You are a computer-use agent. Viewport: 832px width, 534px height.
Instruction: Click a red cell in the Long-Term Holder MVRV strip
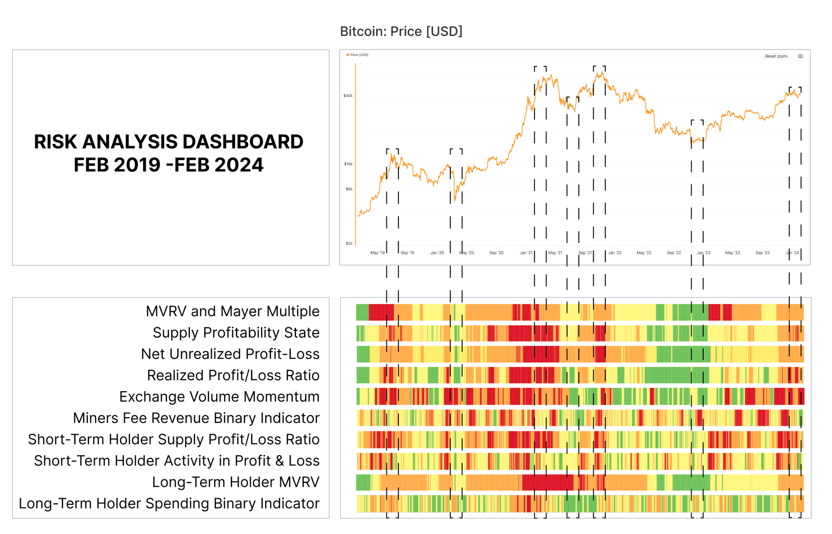coord(549,482)
